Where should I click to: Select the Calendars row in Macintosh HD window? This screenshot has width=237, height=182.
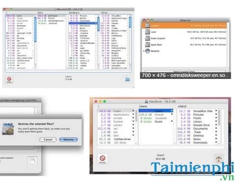point(115,66)
